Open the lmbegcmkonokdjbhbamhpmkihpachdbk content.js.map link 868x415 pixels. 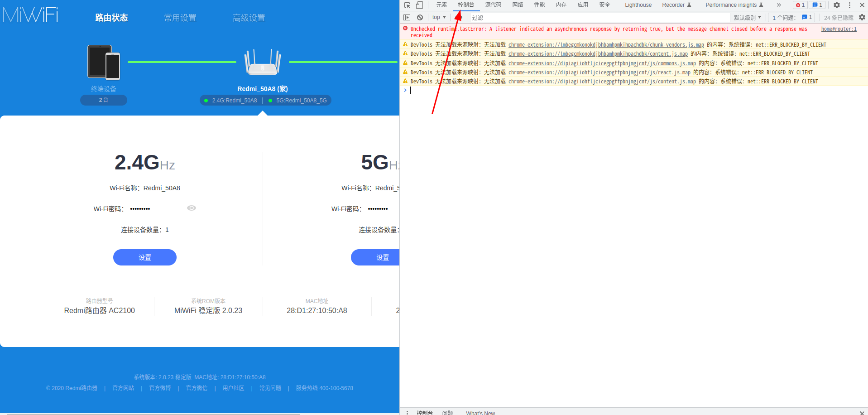pos(598,54)
